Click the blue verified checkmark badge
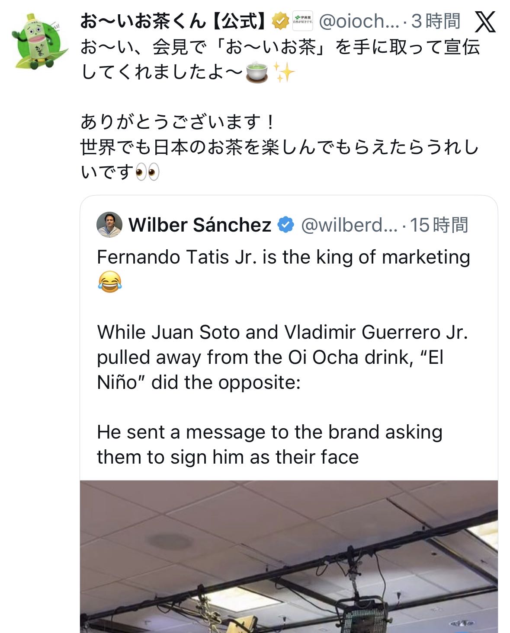The width and height of the screenshot is (510, 633). 285,225
